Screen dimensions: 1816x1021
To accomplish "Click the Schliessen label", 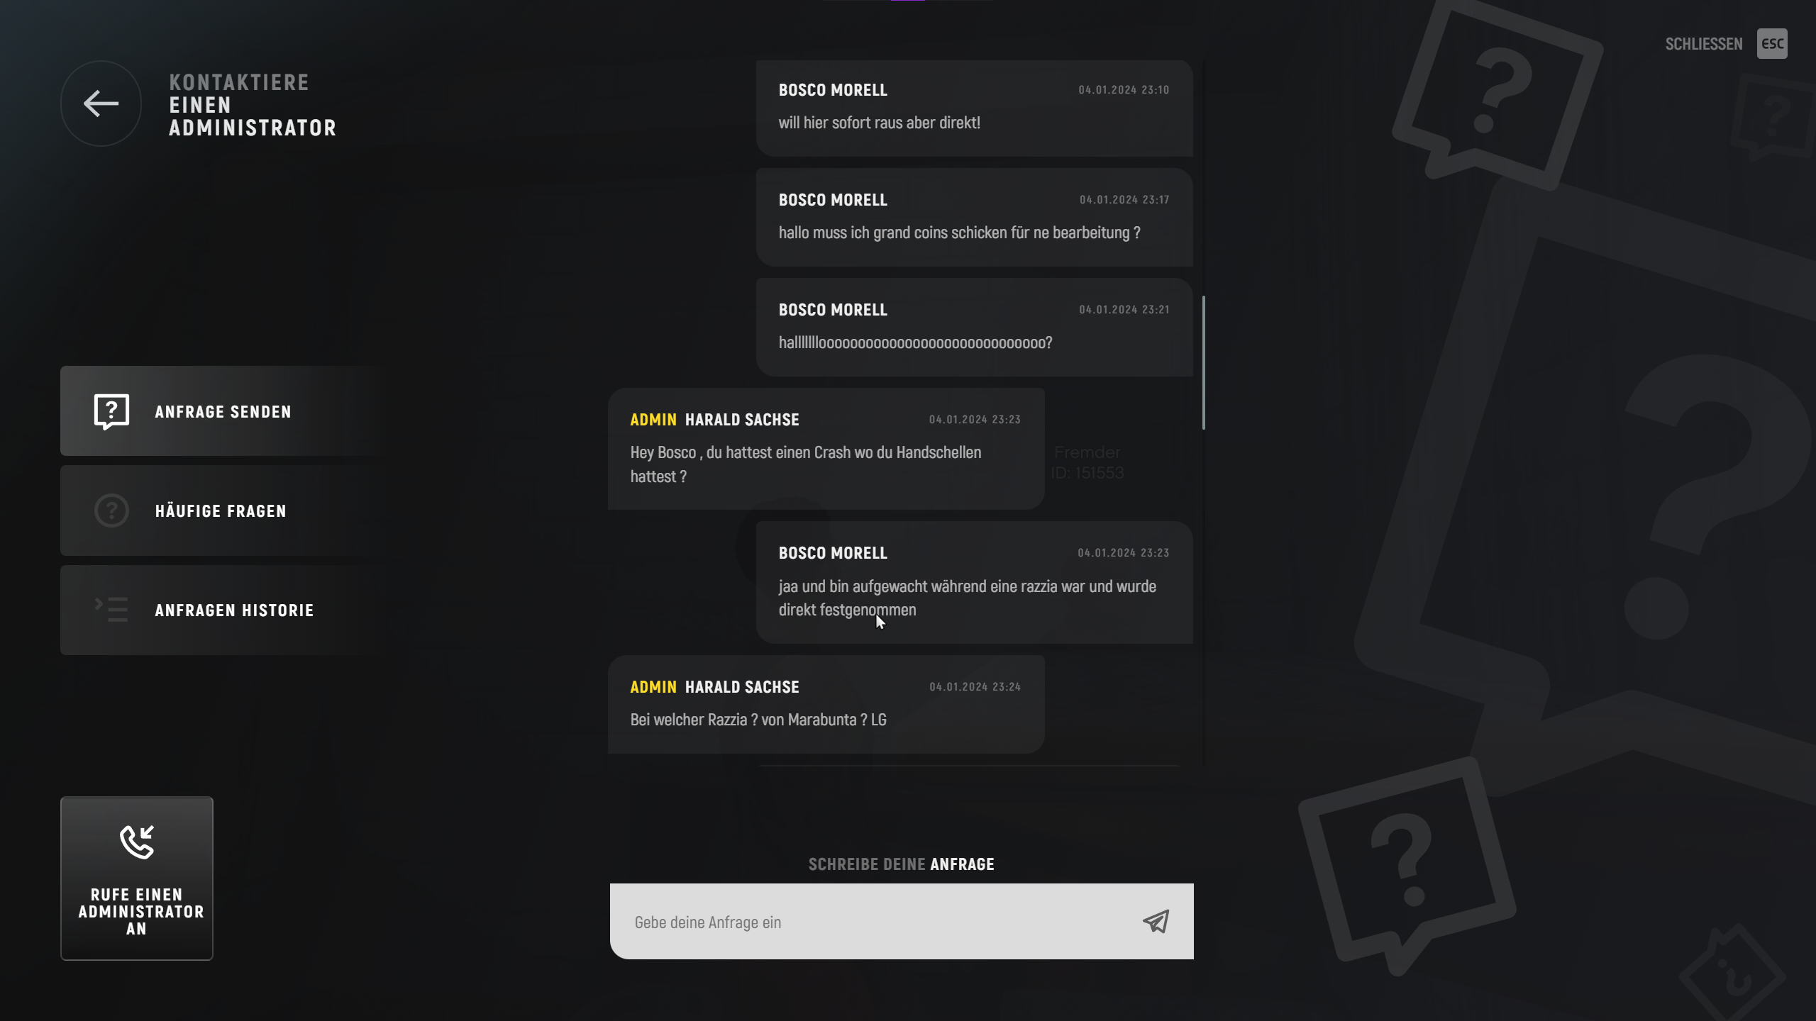I will [x=1704, y=44].
